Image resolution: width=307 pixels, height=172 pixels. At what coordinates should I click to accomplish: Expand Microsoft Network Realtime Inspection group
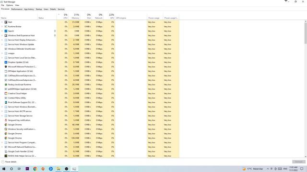pyautogui.click(x=2, y=147)
